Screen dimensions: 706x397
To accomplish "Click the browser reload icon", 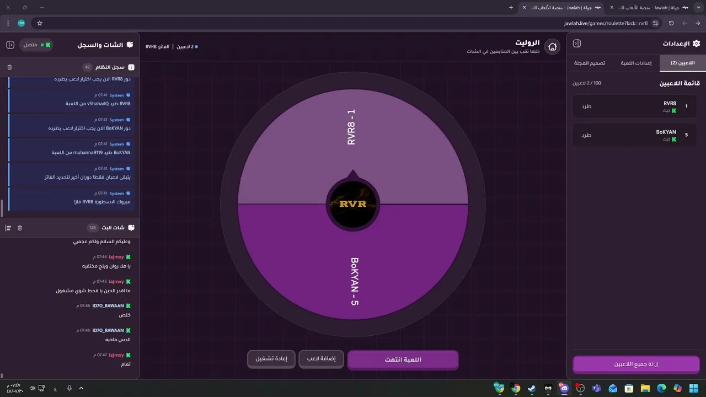I will 671,23.
